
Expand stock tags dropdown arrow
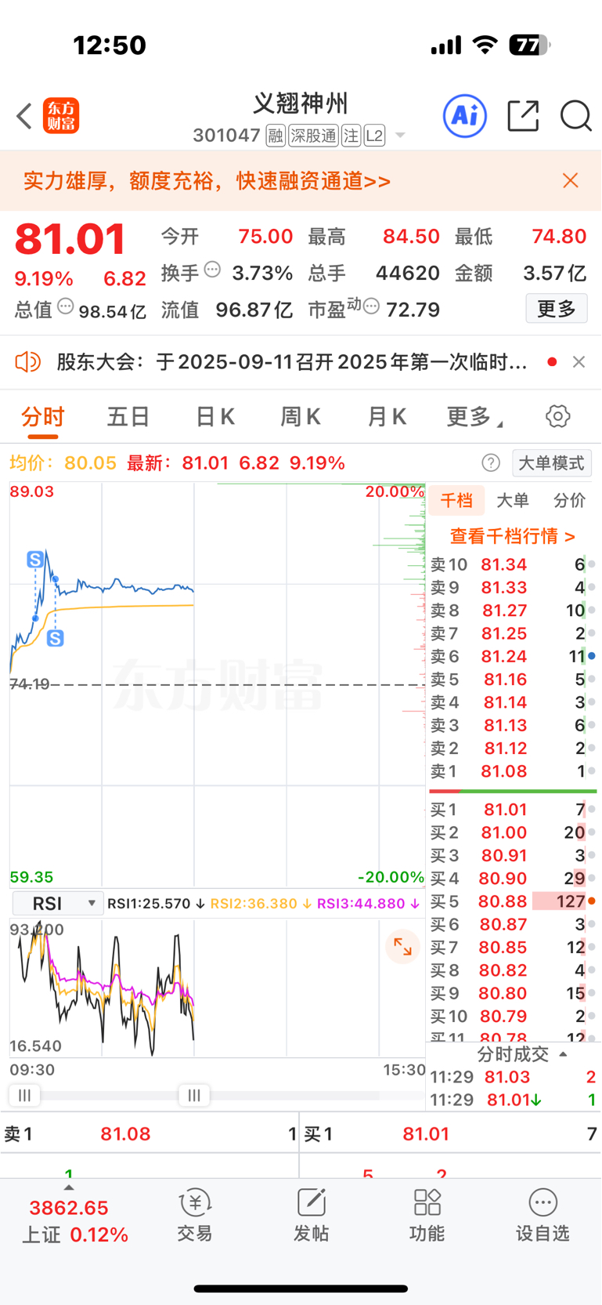[x=400, y=136]
